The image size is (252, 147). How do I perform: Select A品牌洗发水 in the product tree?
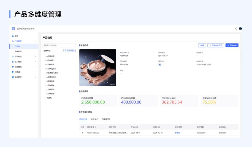coord(51,77)
